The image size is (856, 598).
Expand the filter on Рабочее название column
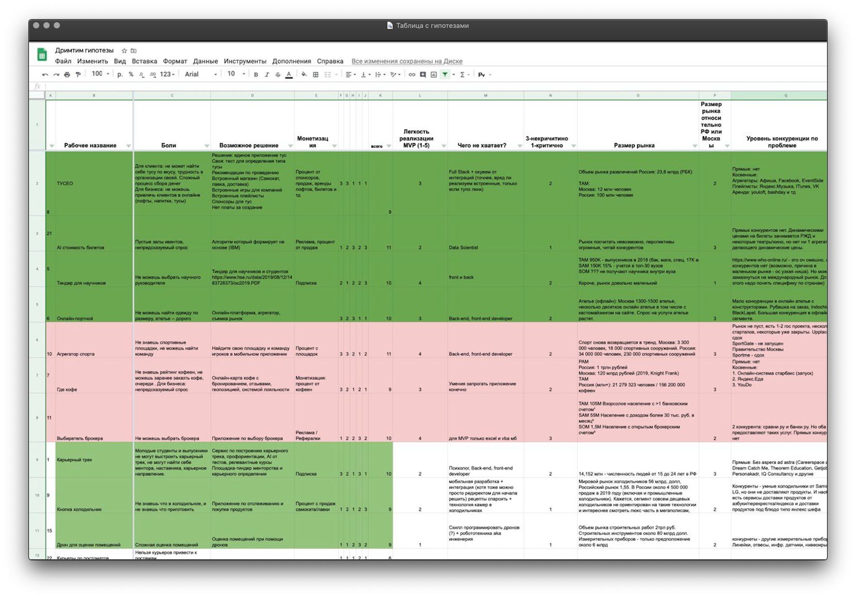pos(129,146)
